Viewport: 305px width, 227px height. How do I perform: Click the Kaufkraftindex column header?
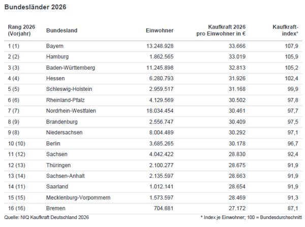[x=286, y=30]
